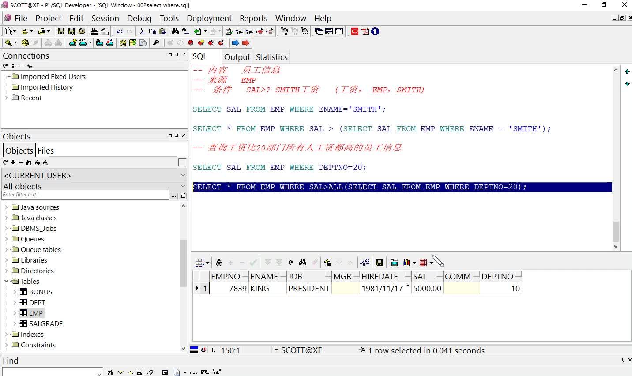Click the Refresh icon in result grid toolbar

(x=291, y=263)
